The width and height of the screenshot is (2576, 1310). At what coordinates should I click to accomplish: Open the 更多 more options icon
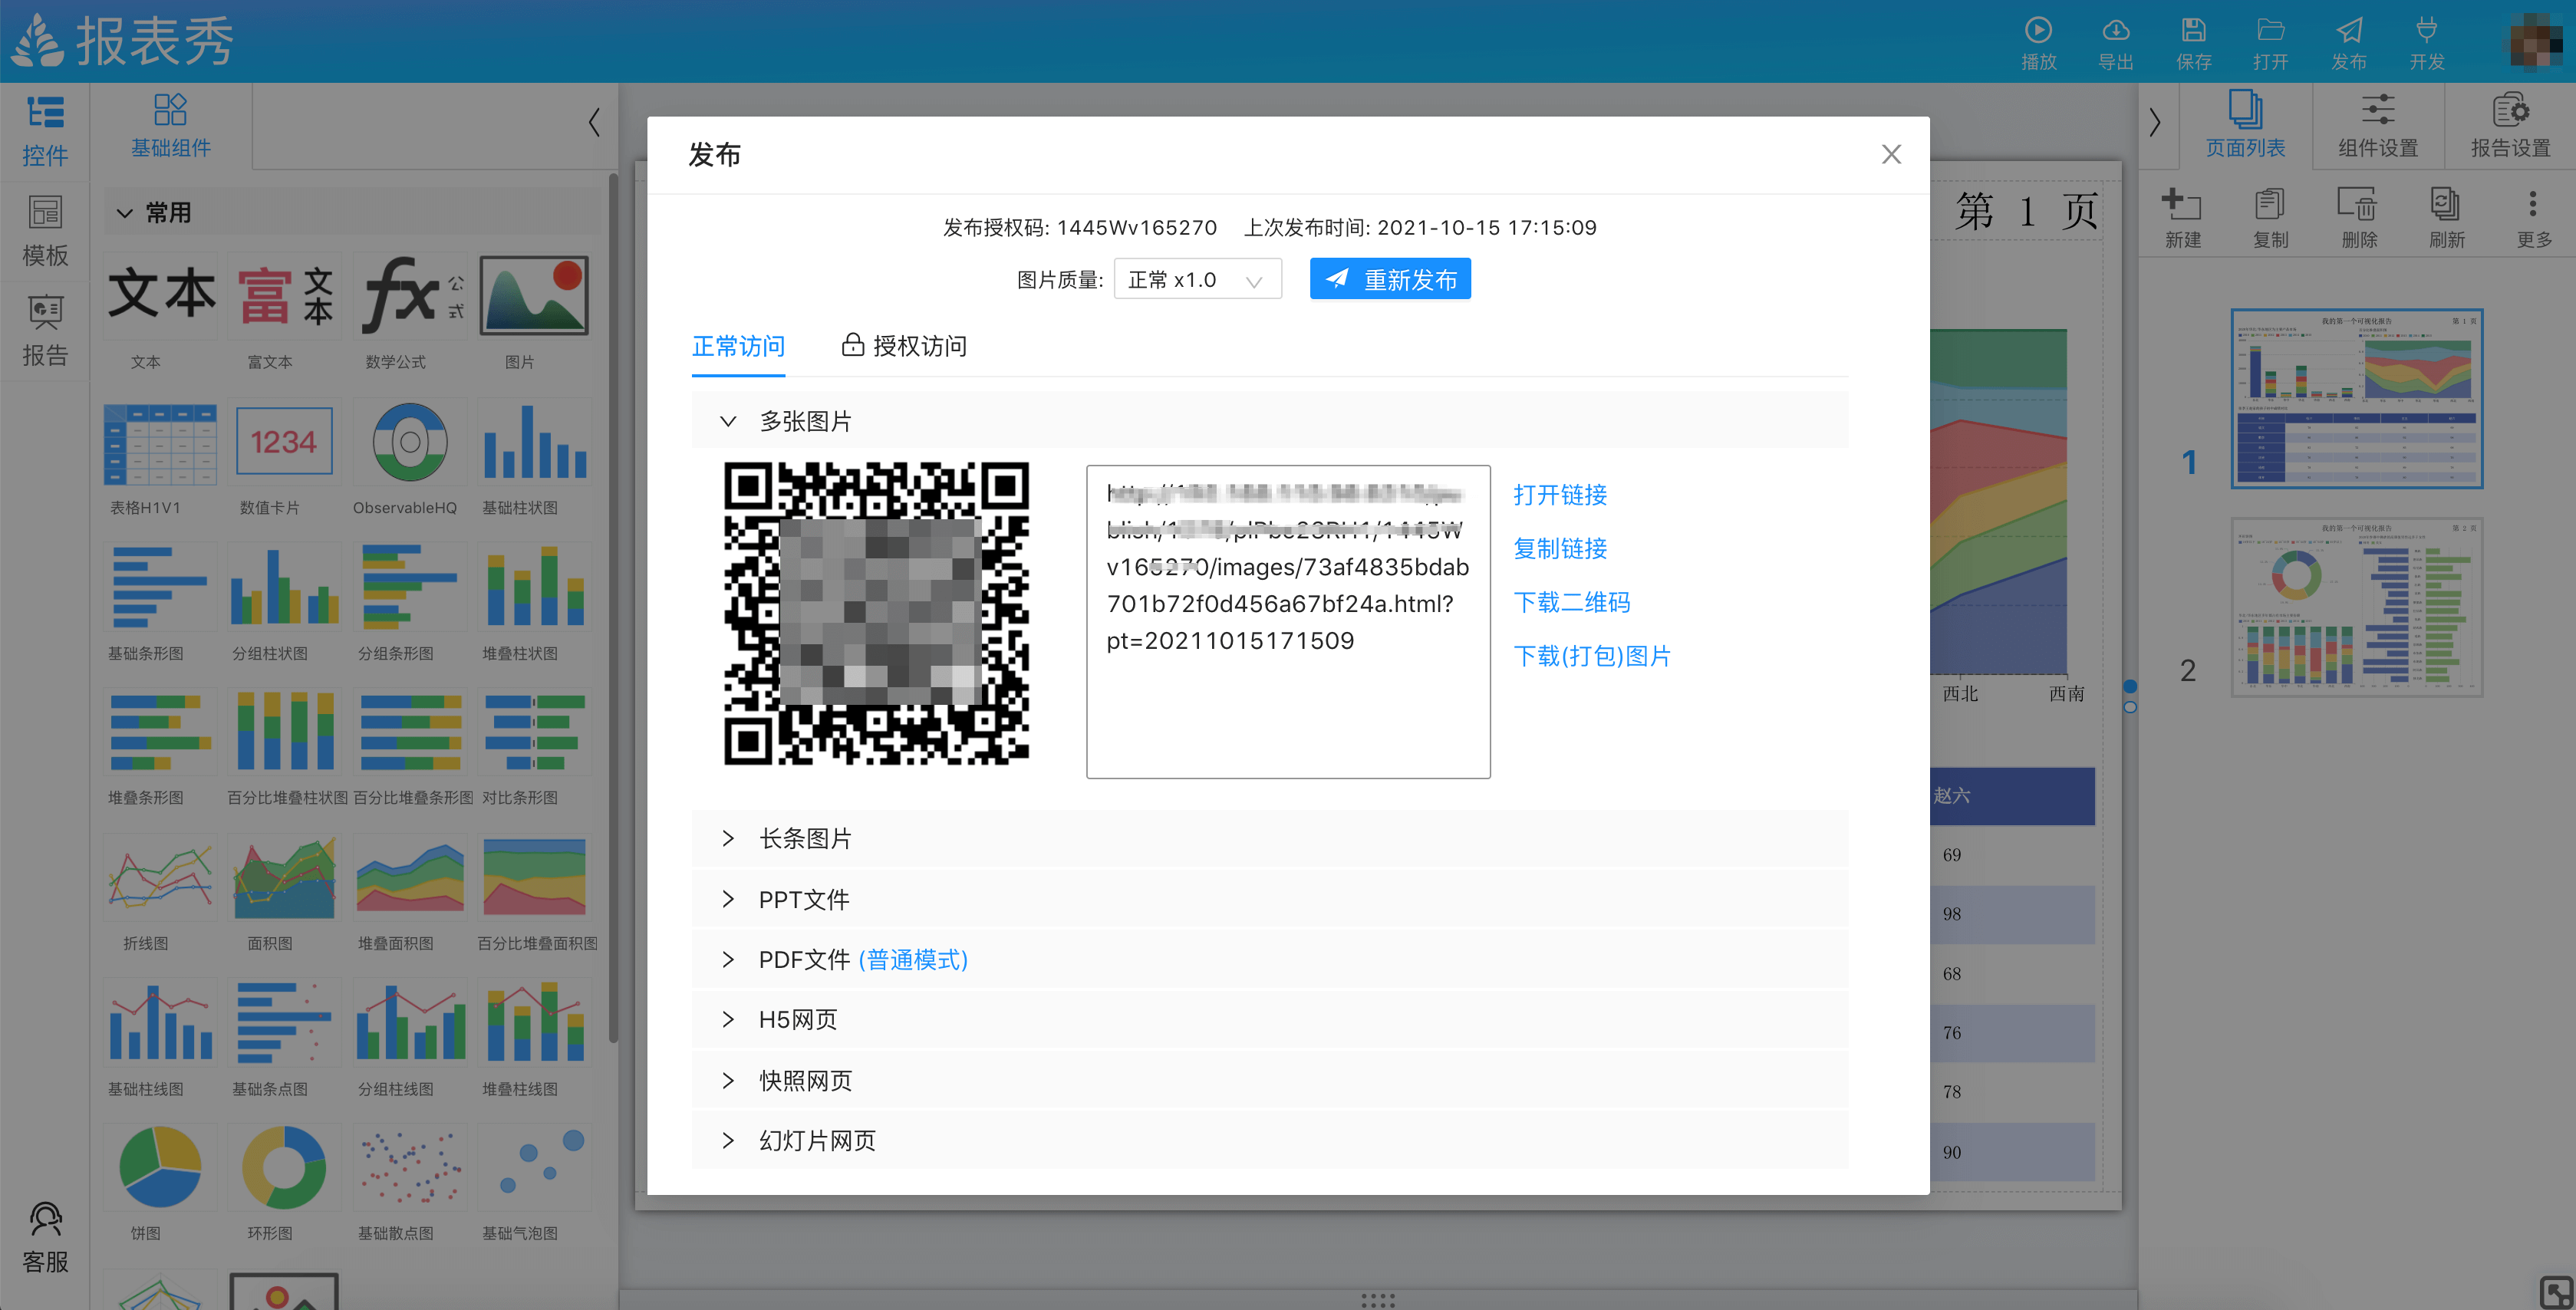[2533, 205]
